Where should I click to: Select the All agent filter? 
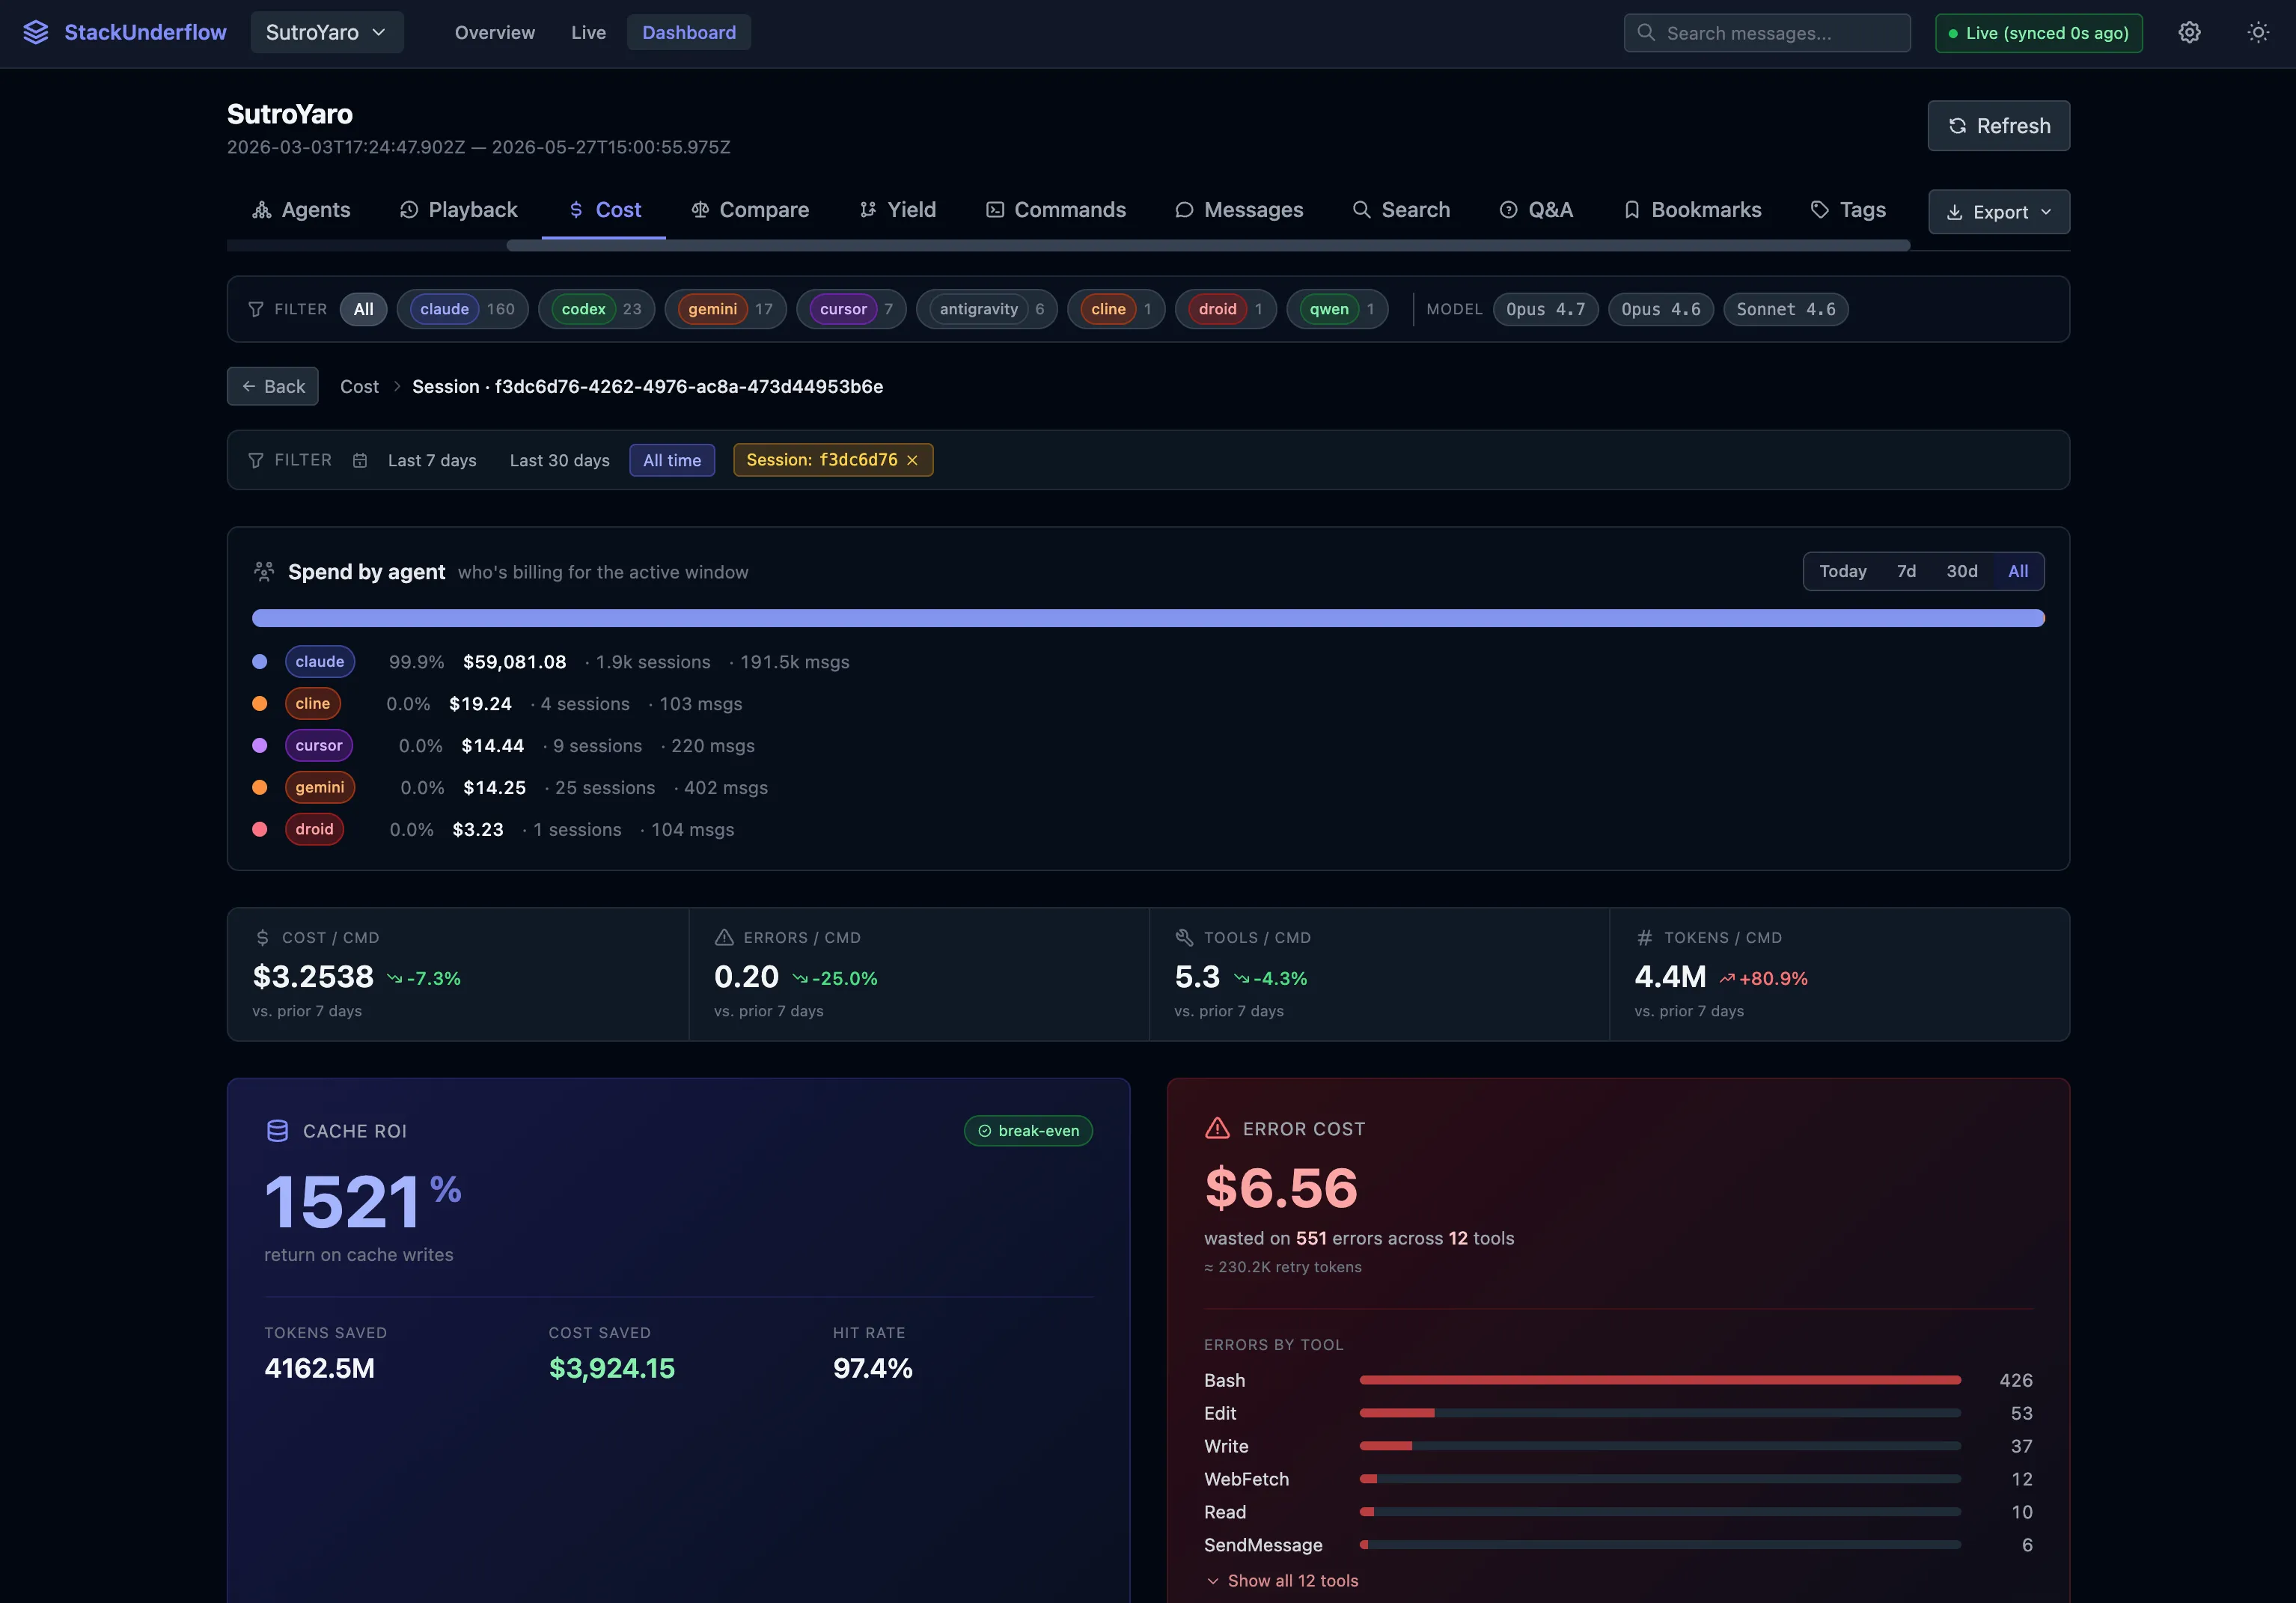pos(364,310)
